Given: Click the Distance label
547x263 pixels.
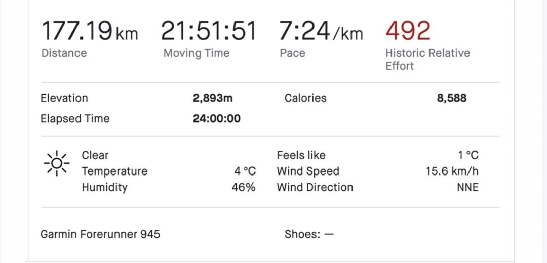Looking at the screenshot, I should (x=64, y=53).
